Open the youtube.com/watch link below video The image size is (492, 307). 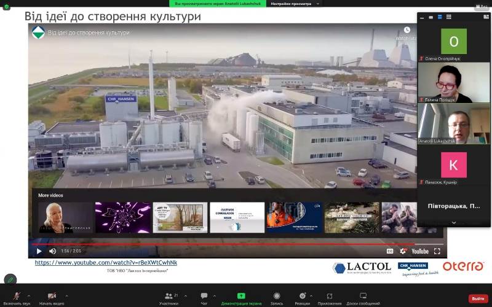tap(106, 263)
